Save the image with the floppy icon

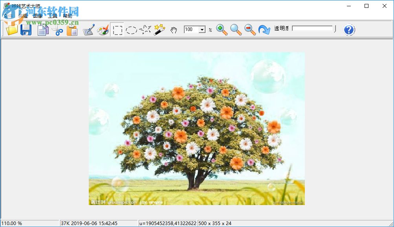(x=26, y=29)
